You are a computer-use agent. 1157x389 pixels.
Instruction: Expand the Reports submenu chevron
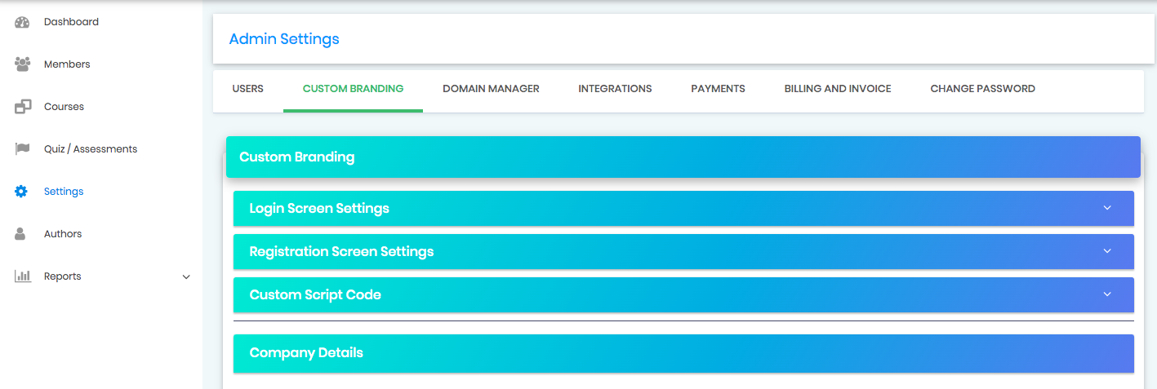(x=186, y=277)
